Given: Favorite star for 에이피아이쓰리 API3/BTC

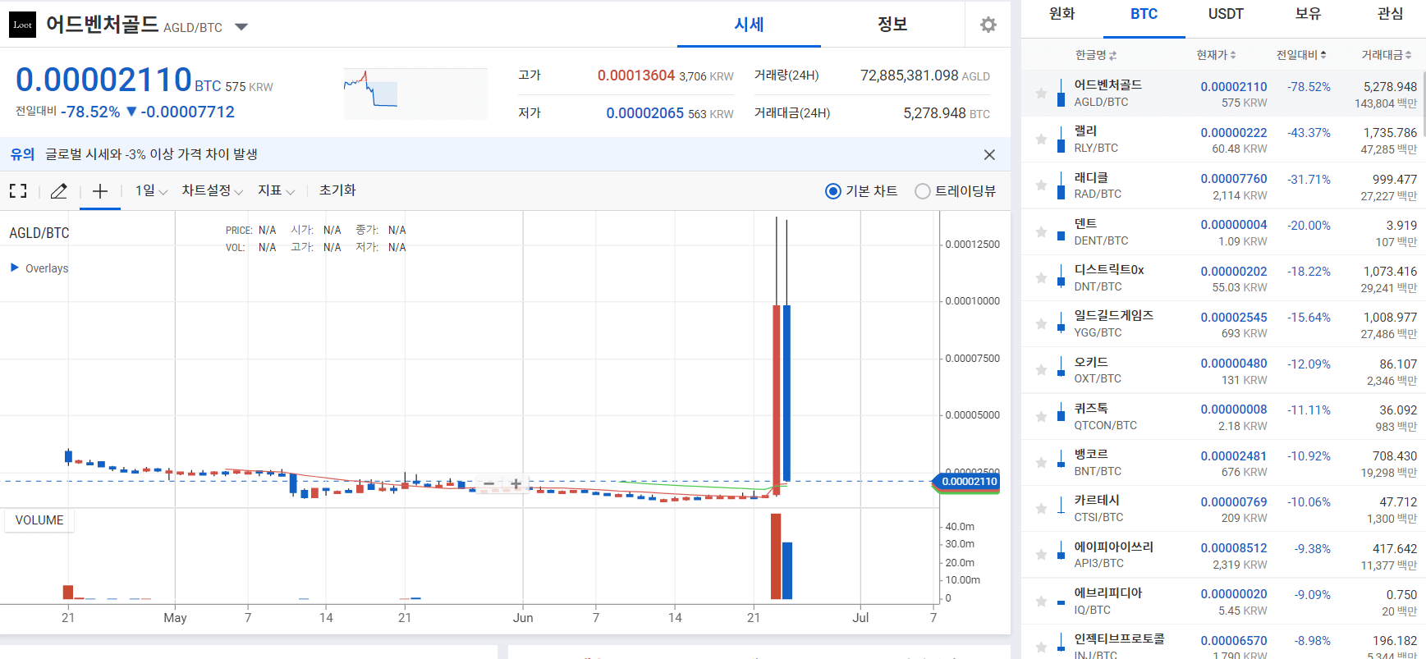Looking at the screenshot, I should pos(1041,555).
